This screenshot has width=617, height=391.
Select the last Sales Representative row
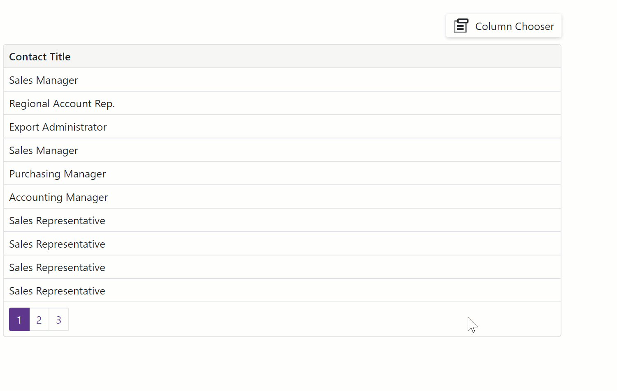point(282,291)
